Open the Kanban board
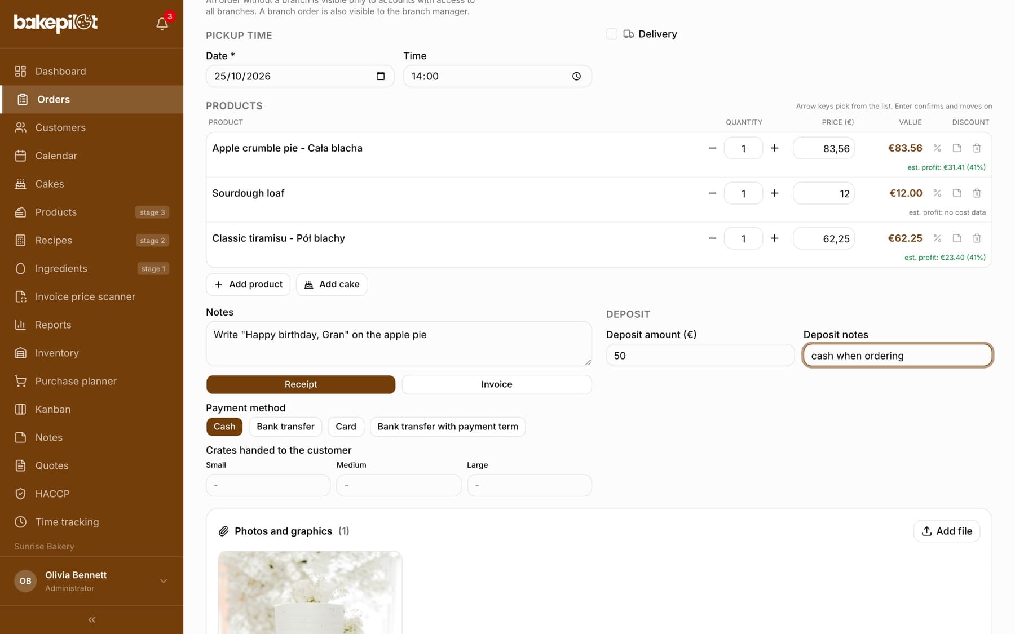1015x634 pixels. click(91, 409)
